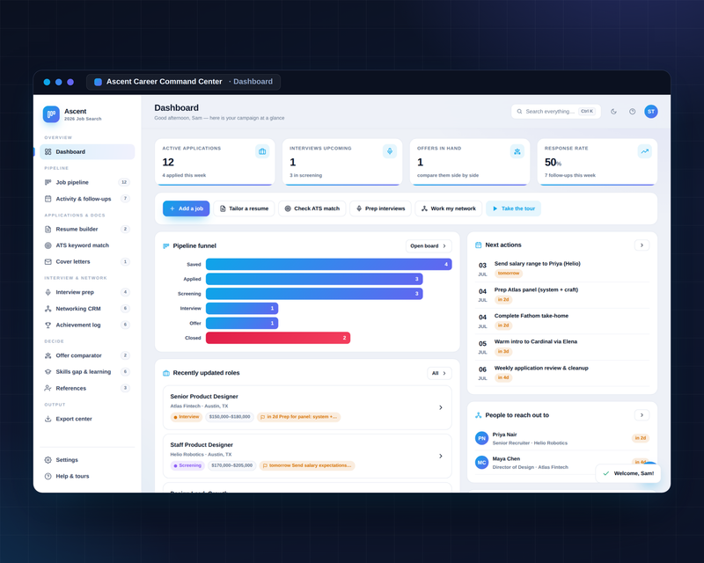Click Tailor a resume button
The height and width of the screenshot is (563, 704).
pos(244,208)
